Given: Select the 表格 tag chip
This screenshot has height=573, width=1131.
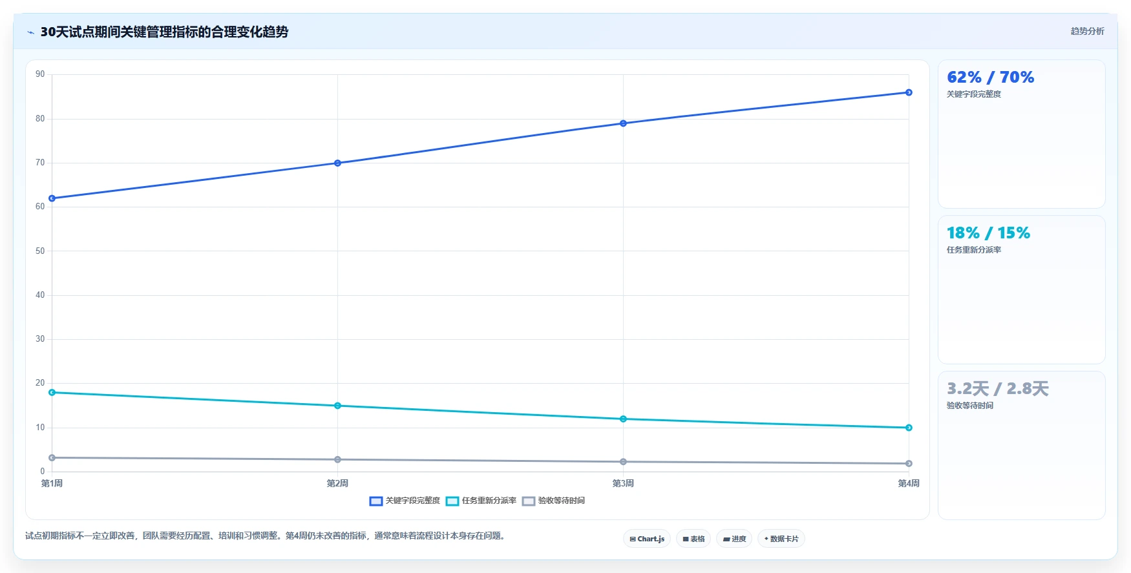Looking at the screenshot, I should coord(693,539).
